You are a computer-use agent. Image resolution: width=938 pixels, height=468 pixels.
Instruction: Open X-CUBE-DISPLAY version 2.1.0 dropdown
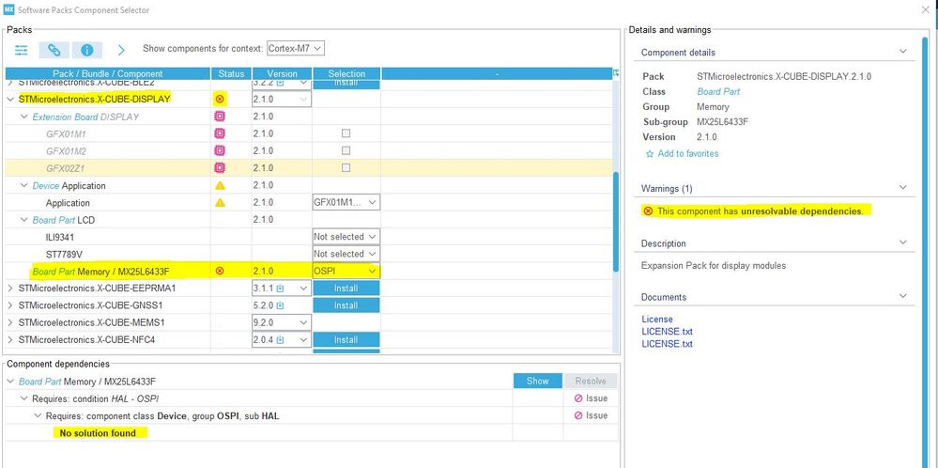282,100
